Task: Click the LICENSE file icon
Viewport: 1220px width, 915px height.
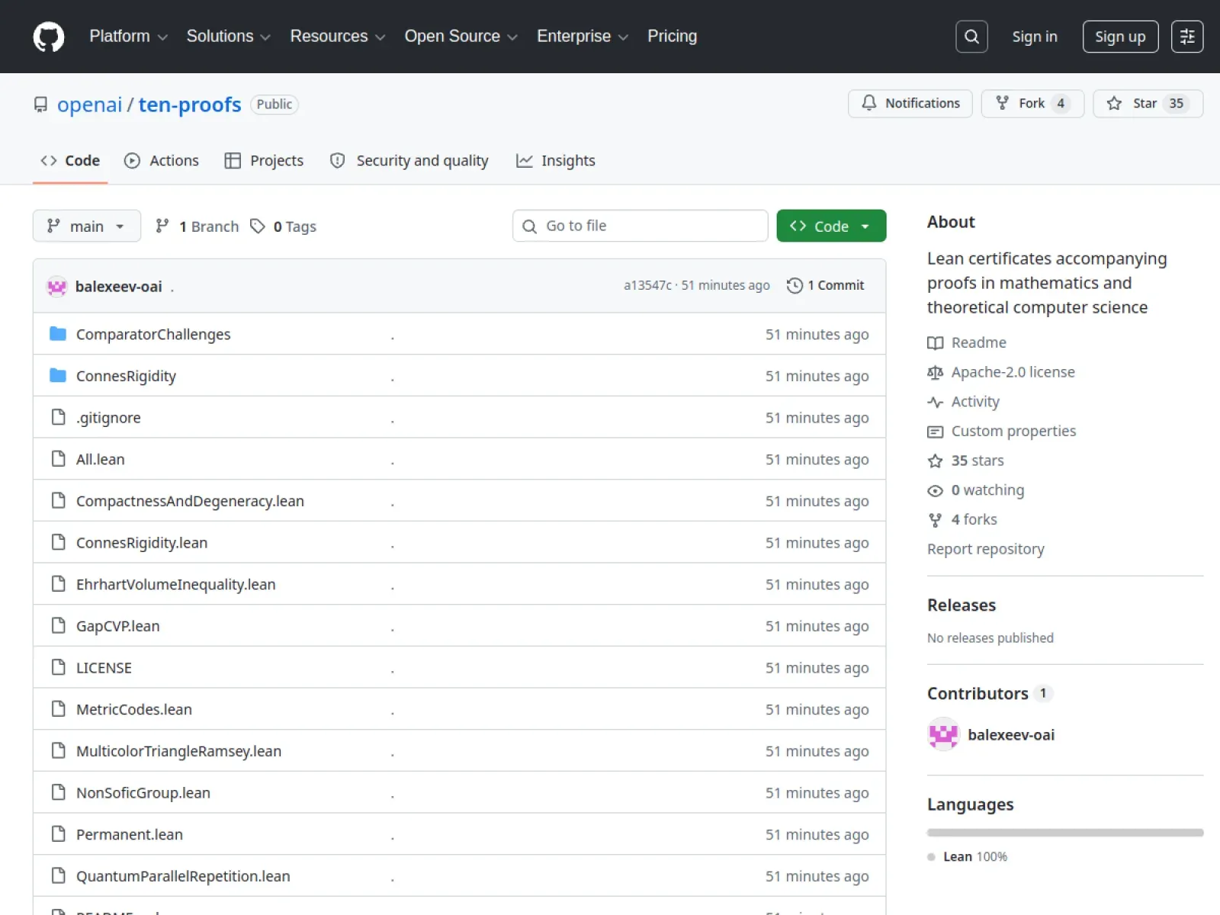Action: coord(58,667)
